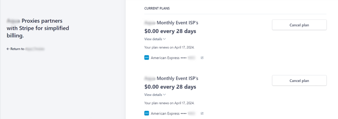
Task: Click the first plan's Monthly Event ISP's title
Action: point(171,23)
